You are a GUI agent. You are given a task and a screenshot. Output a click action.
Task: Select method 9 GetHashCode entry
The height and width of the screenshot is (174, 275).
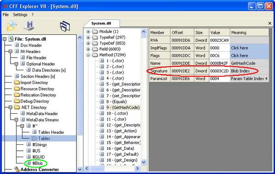(x=123, y=107)
